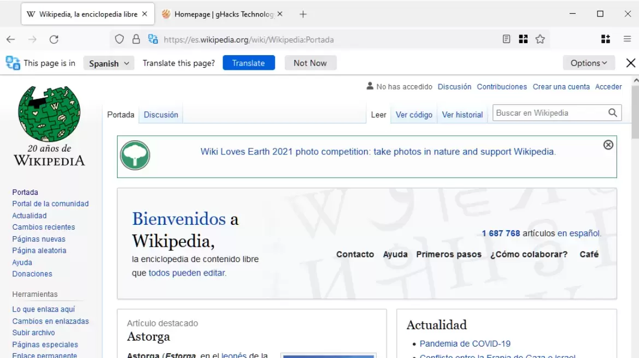Click the grid icon beside Reader View
Screen dimensions: 639x358
(523, 39)
